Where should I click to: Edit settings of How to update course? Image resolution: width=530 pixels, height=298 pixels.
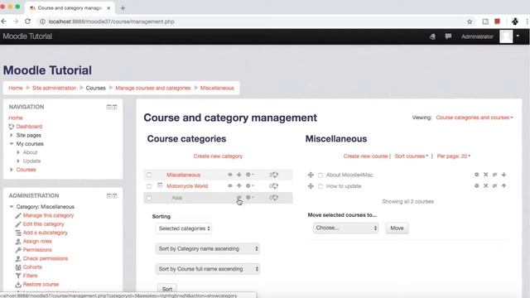(x=477, y=185)
